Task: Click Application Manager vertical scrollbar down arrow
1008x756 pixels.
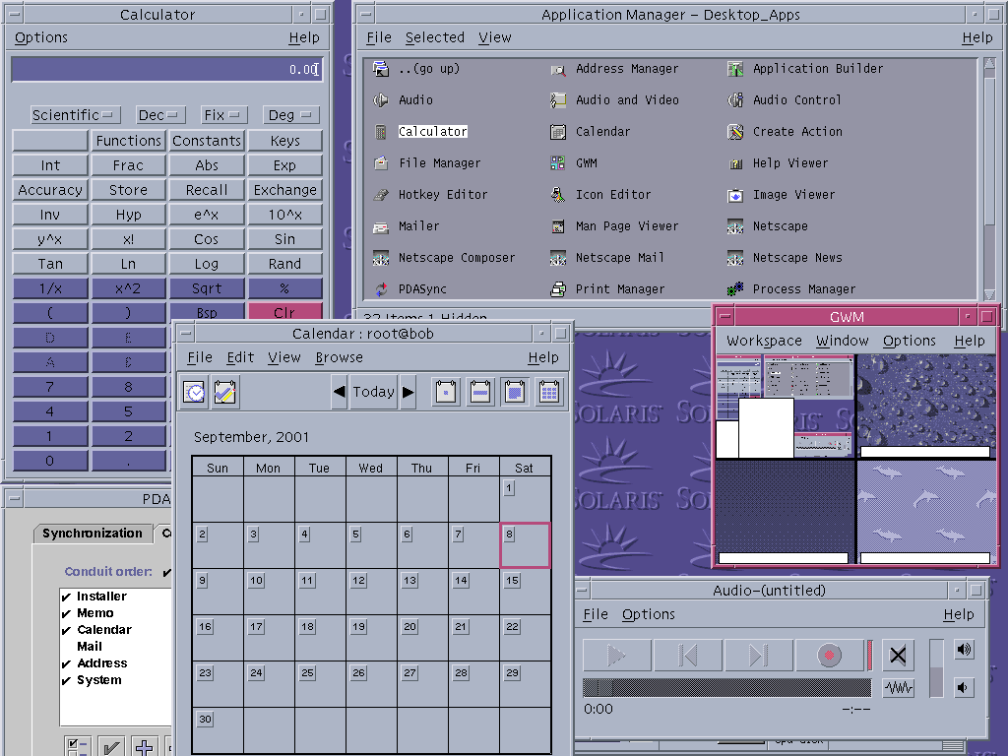Action: coord(989,295)
